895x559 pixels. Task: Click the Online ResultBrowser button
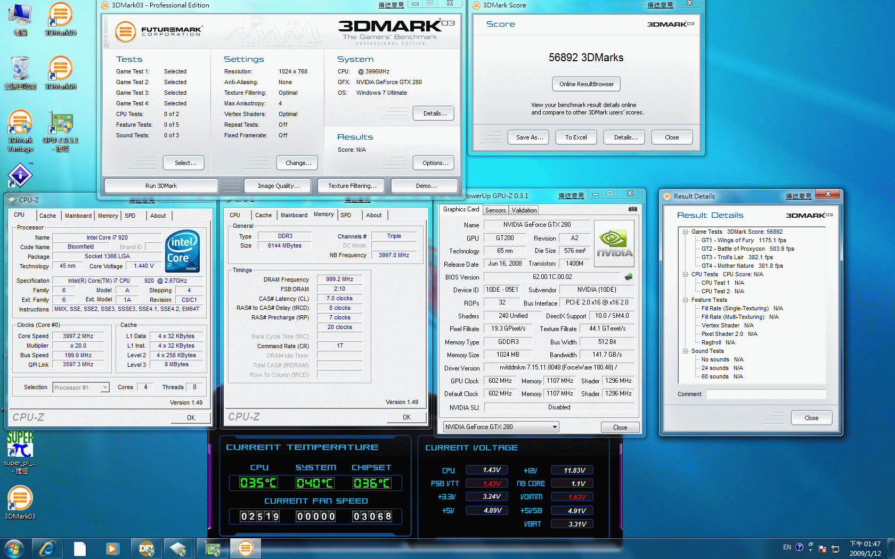coord(586,84)
